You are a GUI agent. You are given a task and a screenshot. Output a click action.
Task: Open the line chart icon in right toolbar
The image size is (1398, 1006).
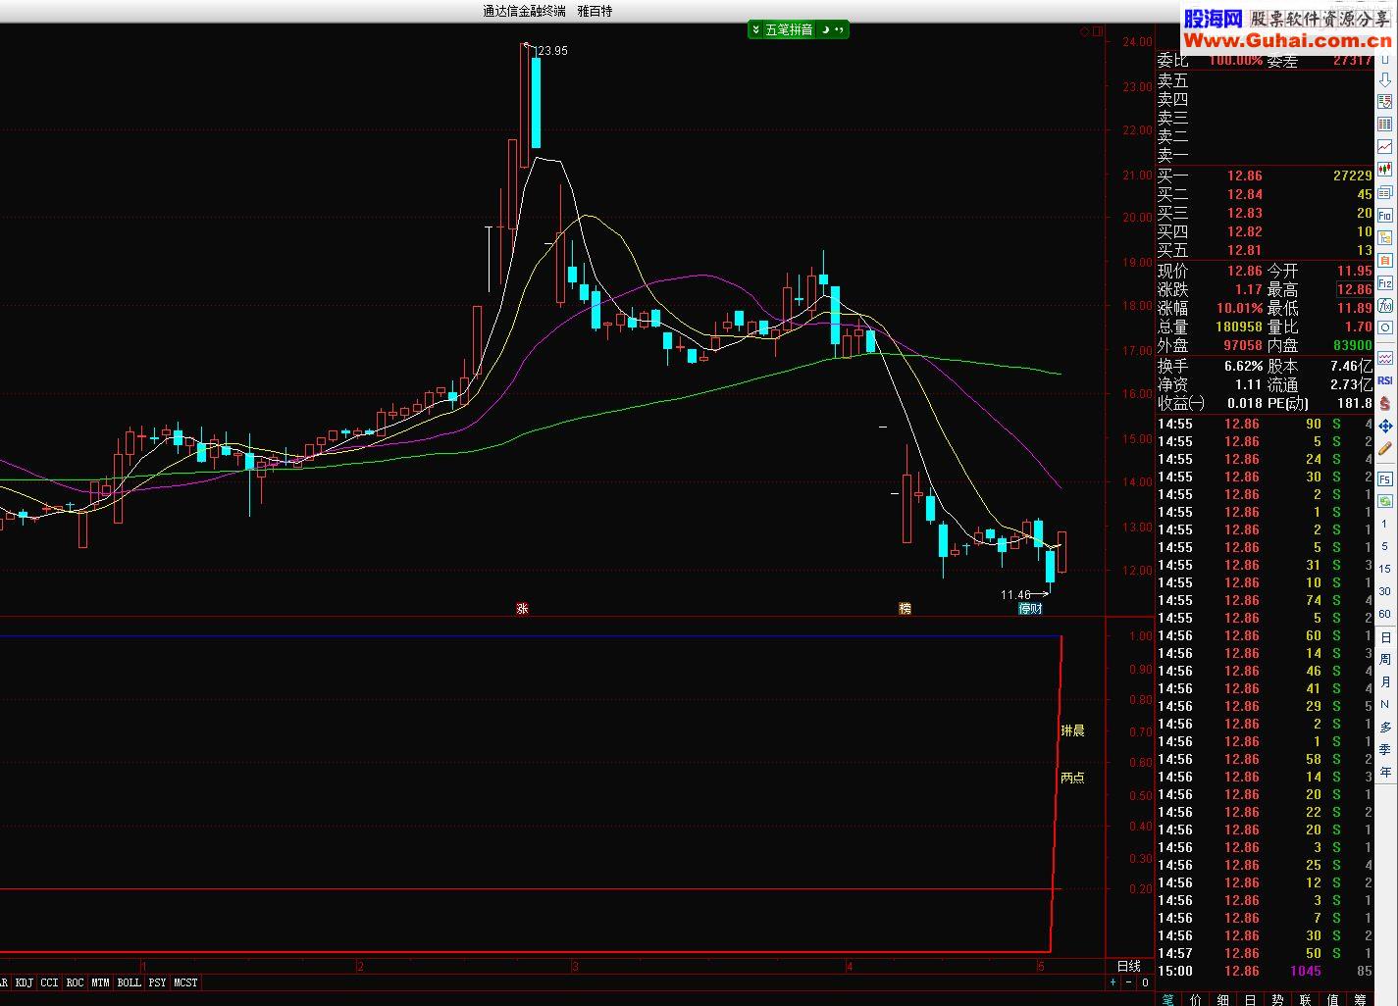coord(1385,147)
